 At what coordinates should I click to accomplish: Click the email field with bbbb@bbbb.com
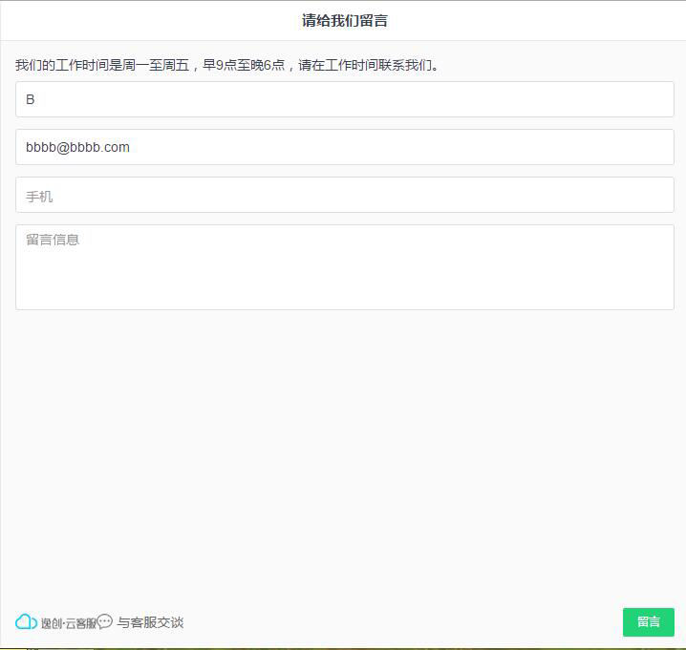tap(344, 147)
